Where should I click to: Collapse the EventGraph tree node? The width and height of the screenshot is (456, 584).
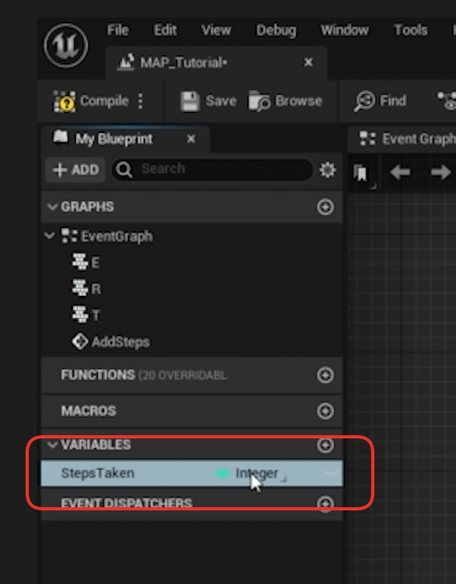point(50,236)
